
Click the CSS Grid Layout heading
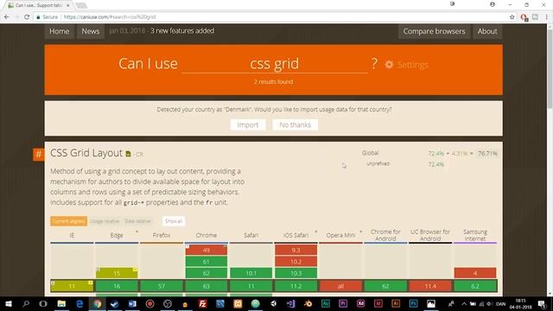click(86, 153)
